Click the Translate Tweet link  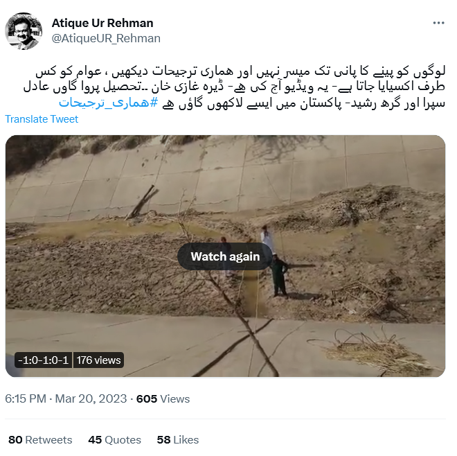pos(42,119)
